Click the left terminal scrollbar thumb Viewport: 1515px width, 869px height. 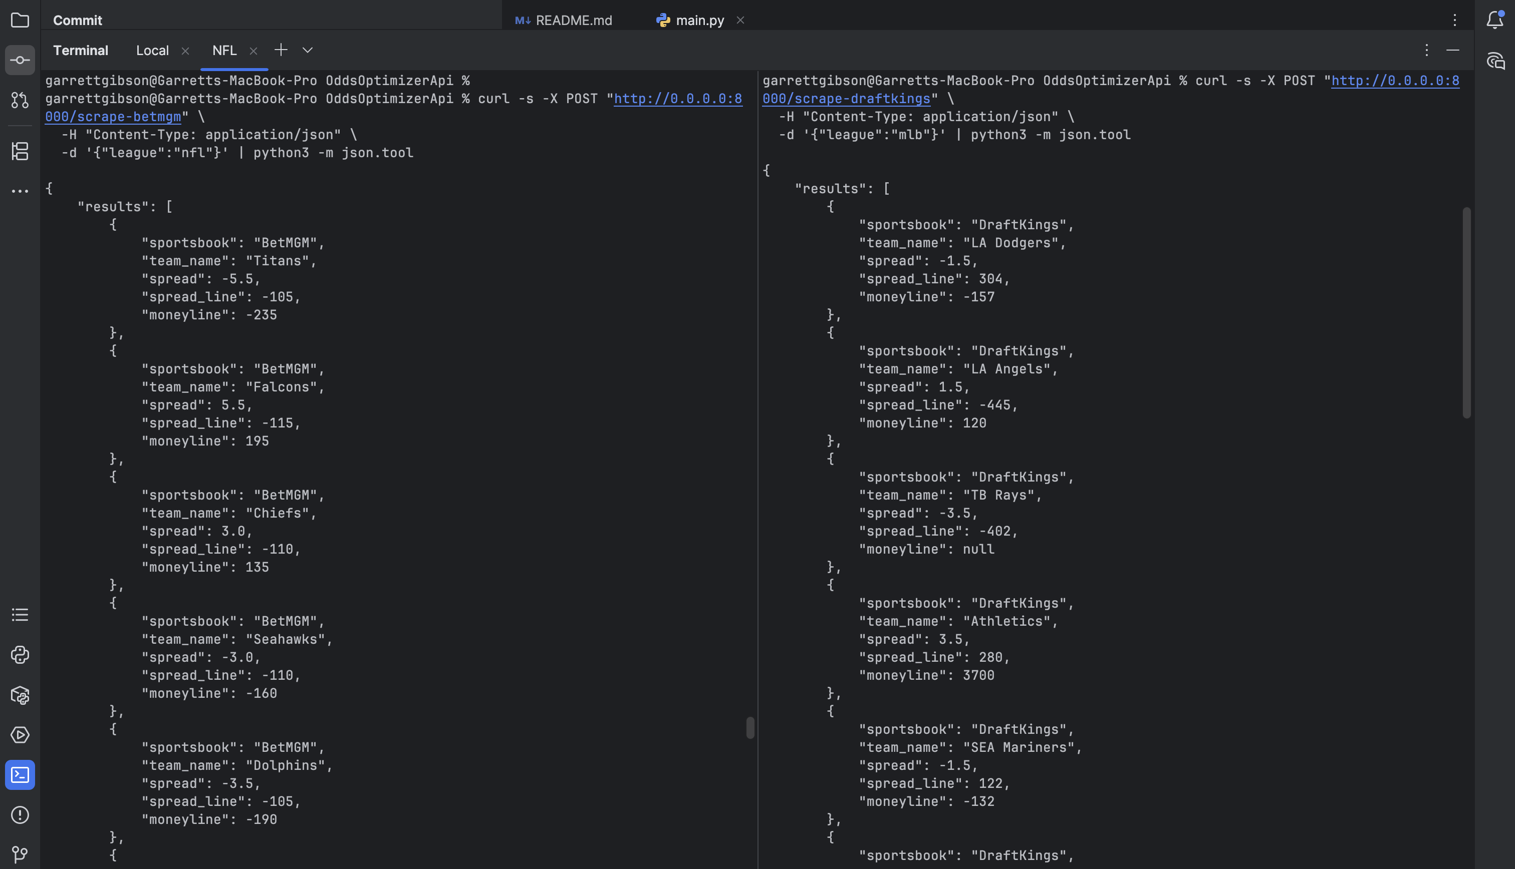(750, 727)
